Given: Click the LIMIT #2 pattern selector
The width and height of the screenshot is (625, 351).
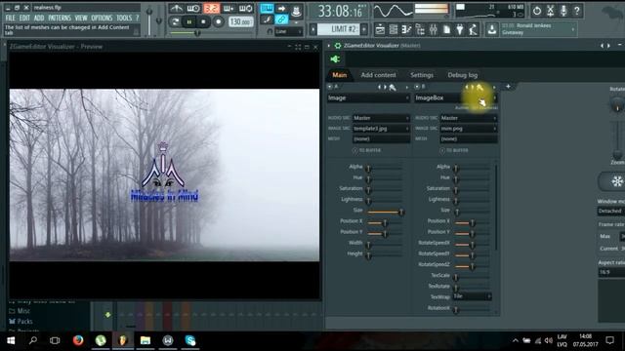Looking at the screenshot, I should point(339,29).
